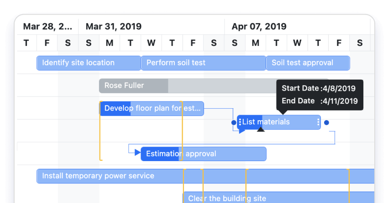Click the dependency arrowhead pointing to Estimation approval
The image size is (388, 203).
138,152
